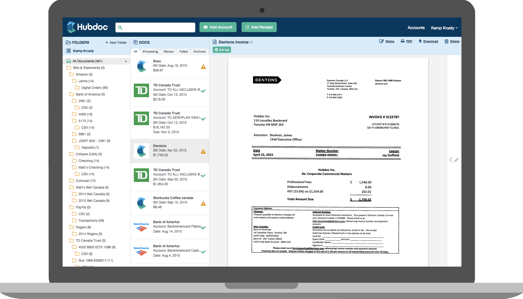
Task: Select the All docs tab
Action: tap(135, 51)
